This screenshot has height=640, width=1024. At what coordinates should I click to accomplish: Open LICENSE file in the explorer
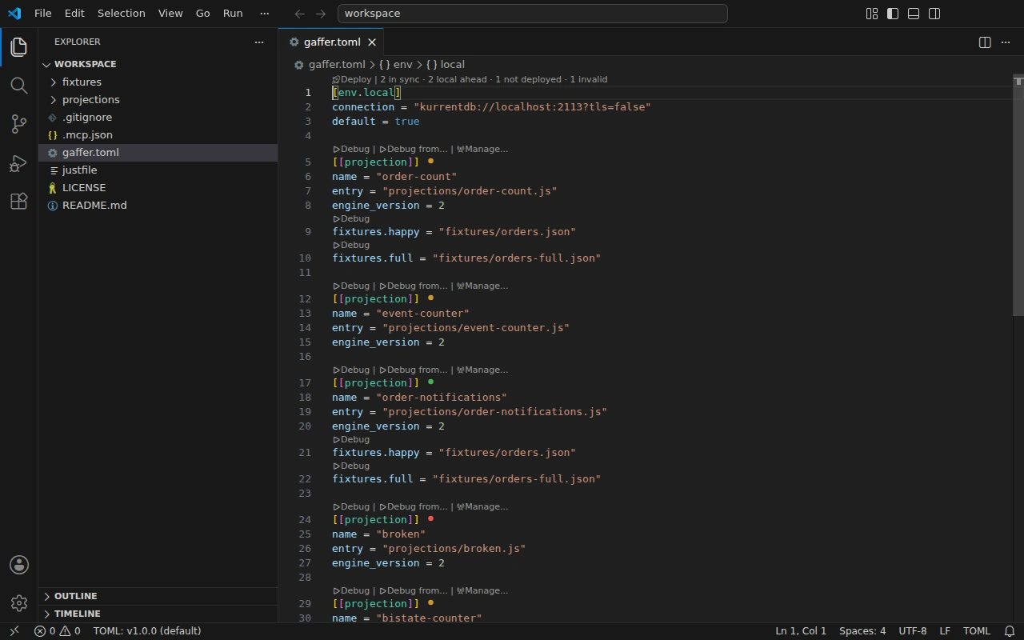tap(158, 187)
